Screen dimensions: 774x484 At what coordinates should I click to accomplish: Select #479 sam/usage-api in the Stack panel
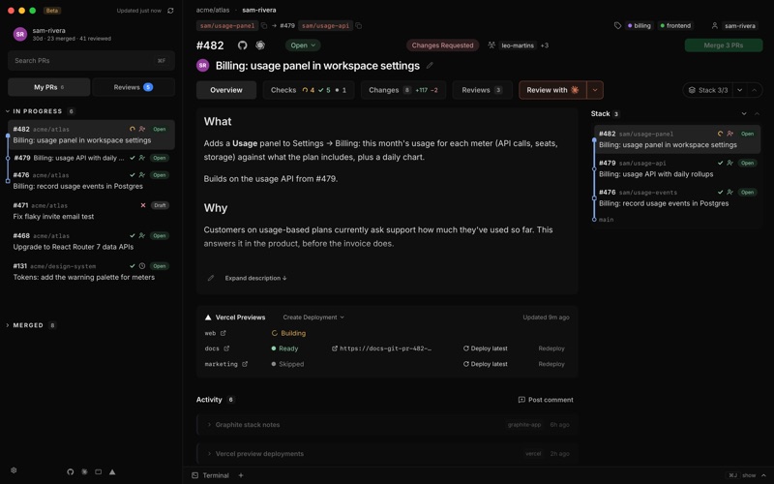tap(676, 168)
